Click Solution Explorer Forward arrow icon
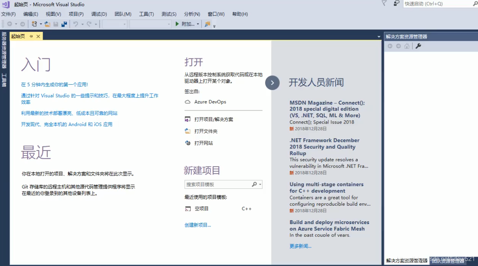Viewport: 478px width, 266px height. [398, 46]
